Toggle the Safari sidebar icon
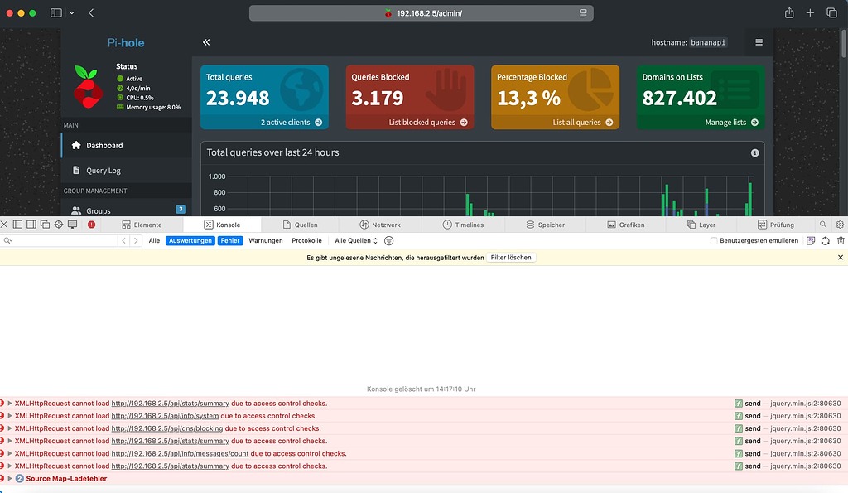The height and width of the screenshot is (493, 848). click(x=55, y=13)
